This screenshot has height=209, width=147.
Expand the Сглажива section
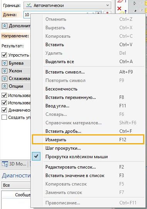pyautogui.click(x=5, y=79)
